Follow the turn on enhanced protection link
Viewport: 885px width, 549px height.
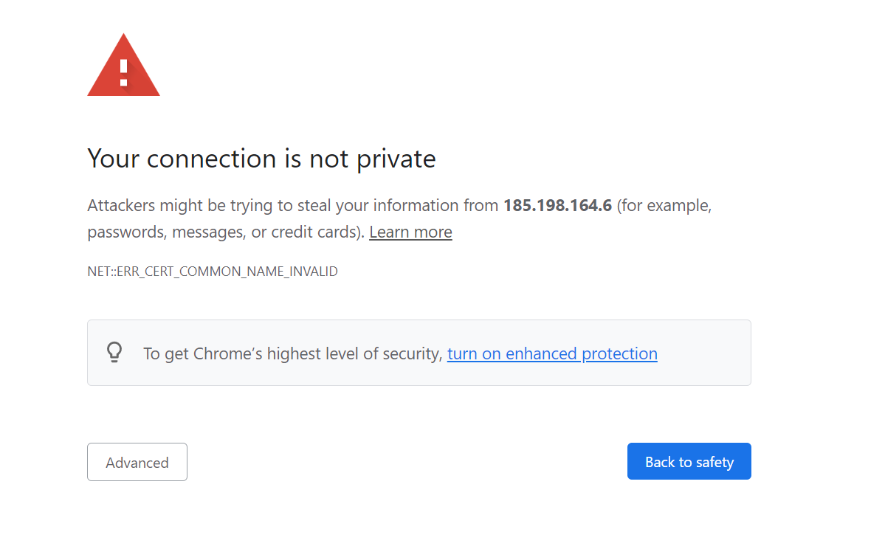point(552,353)
